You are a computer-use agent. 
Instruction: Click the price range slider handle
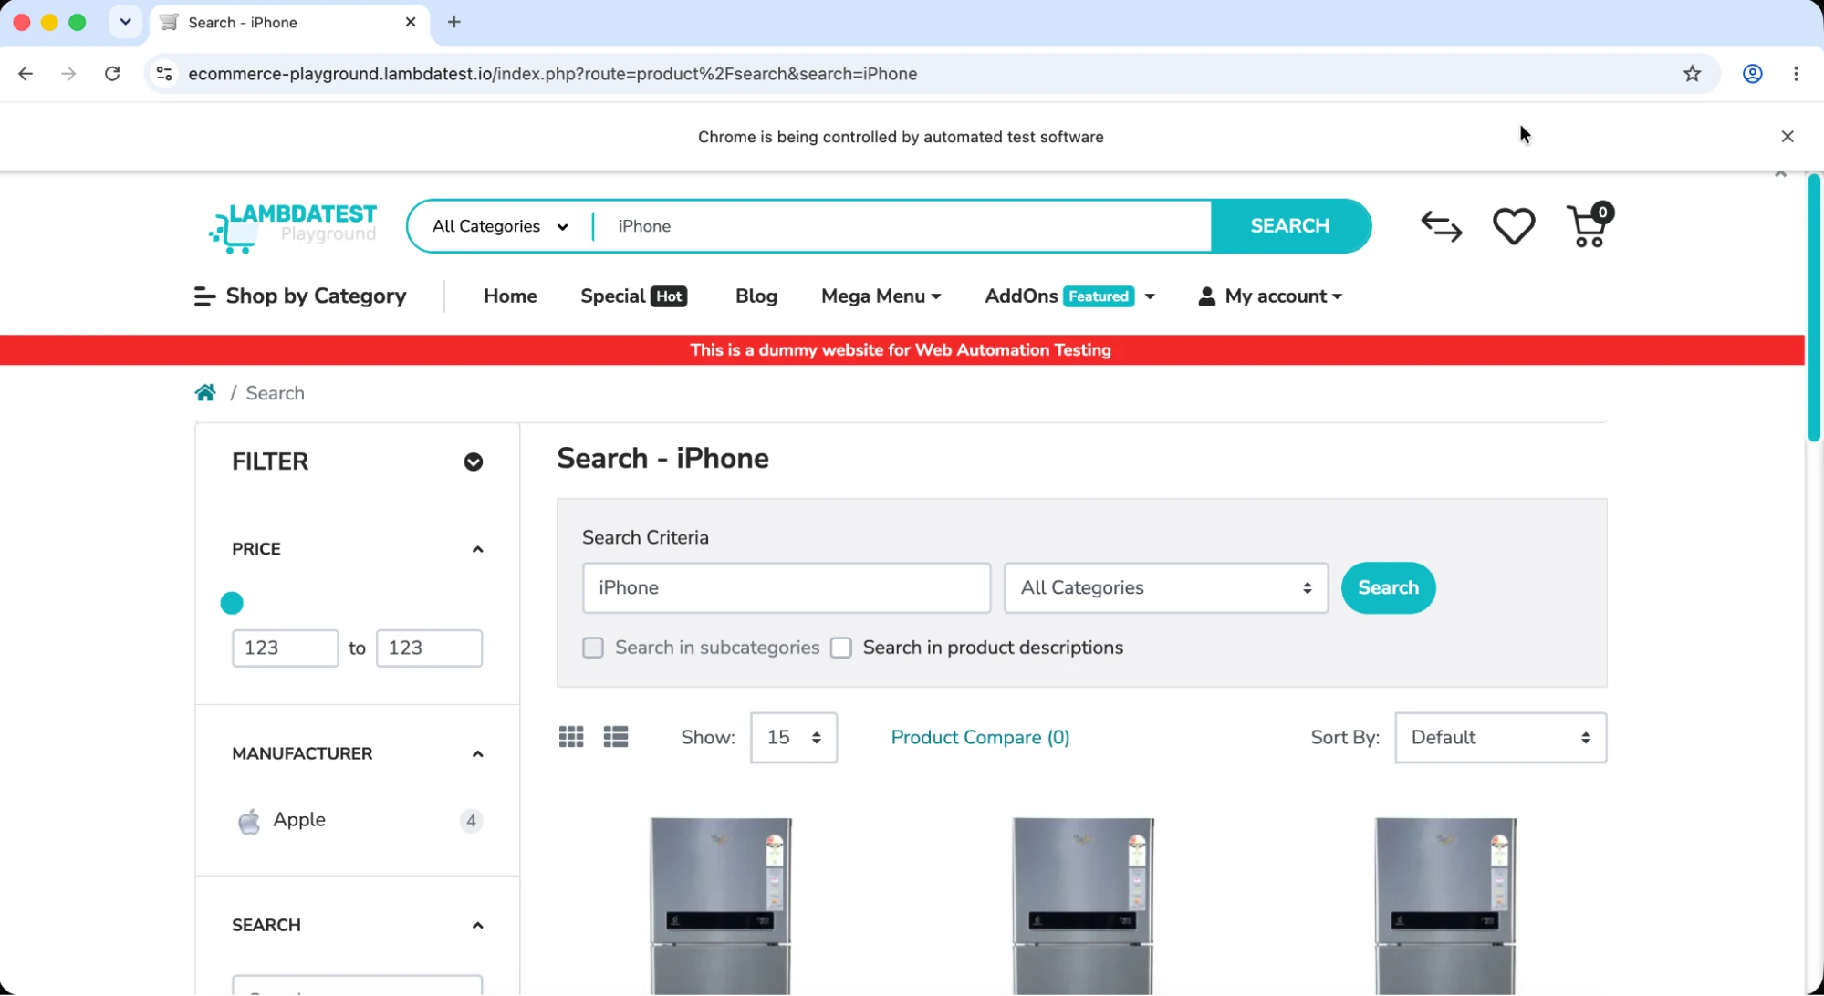[232, 603]
